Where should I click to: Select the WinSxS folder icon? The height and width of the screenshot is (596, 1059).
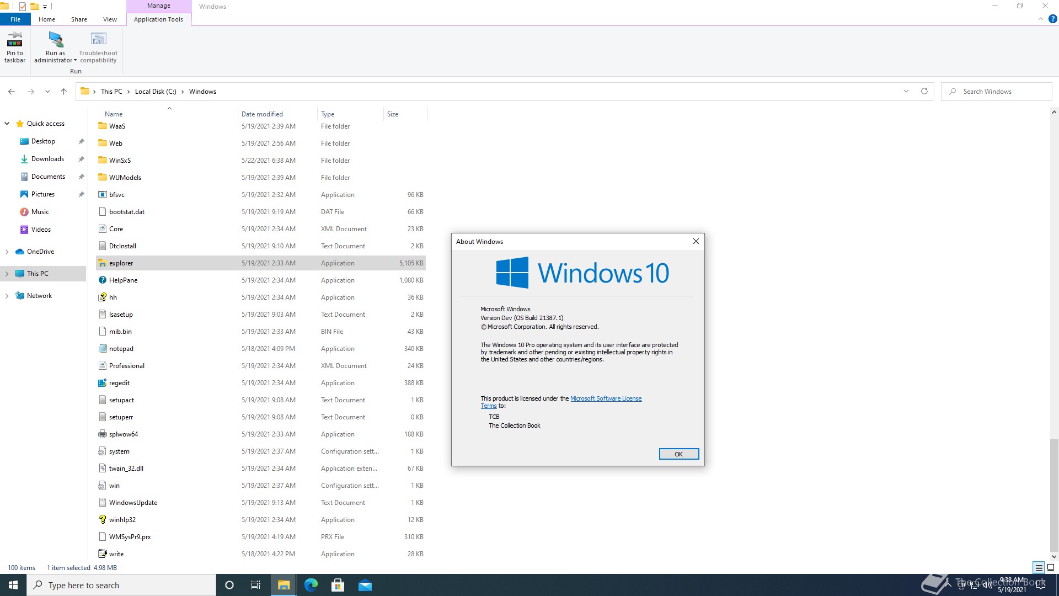pyautogui.click(x=102, y=161)
